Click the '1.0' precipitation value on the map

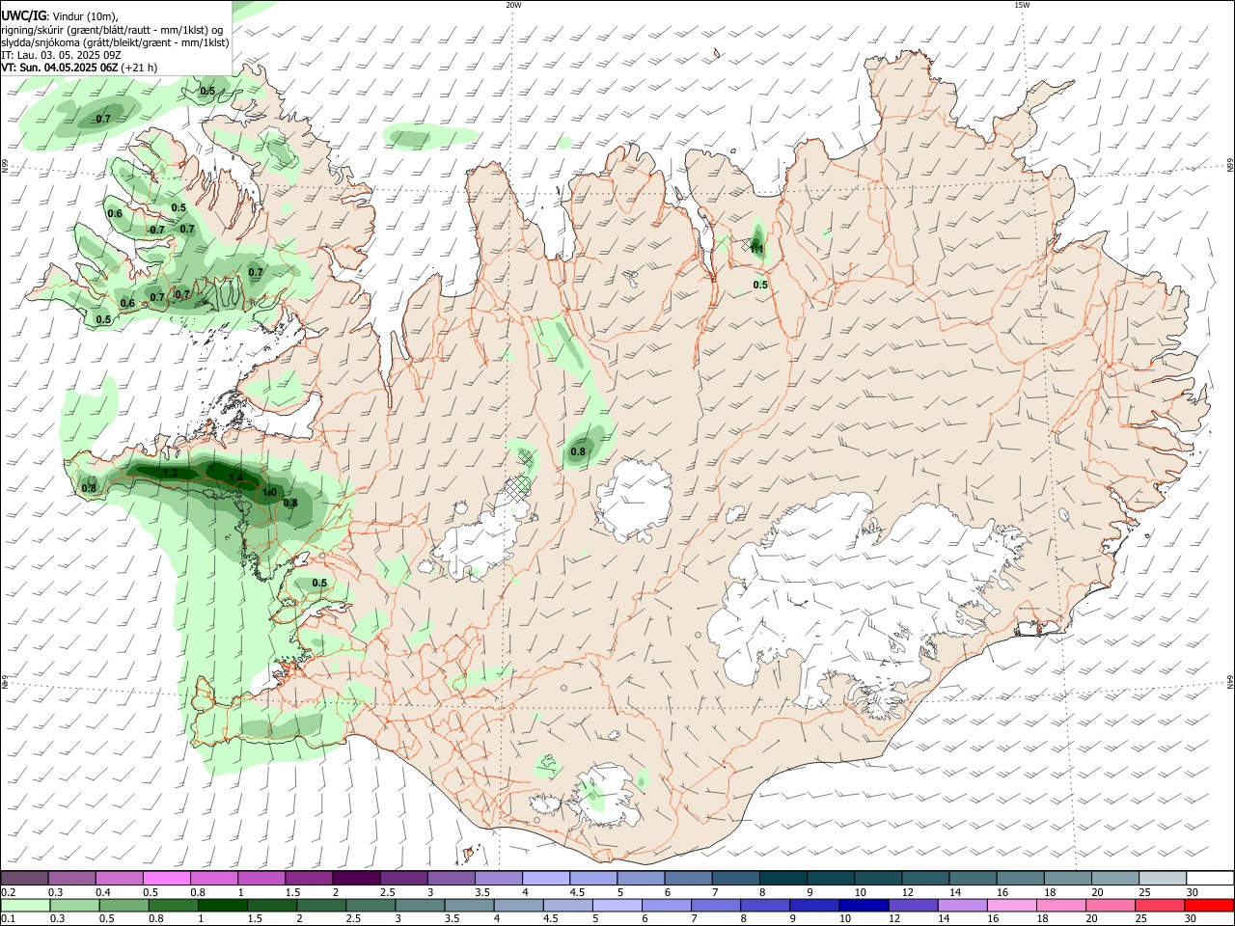point(269,493)
